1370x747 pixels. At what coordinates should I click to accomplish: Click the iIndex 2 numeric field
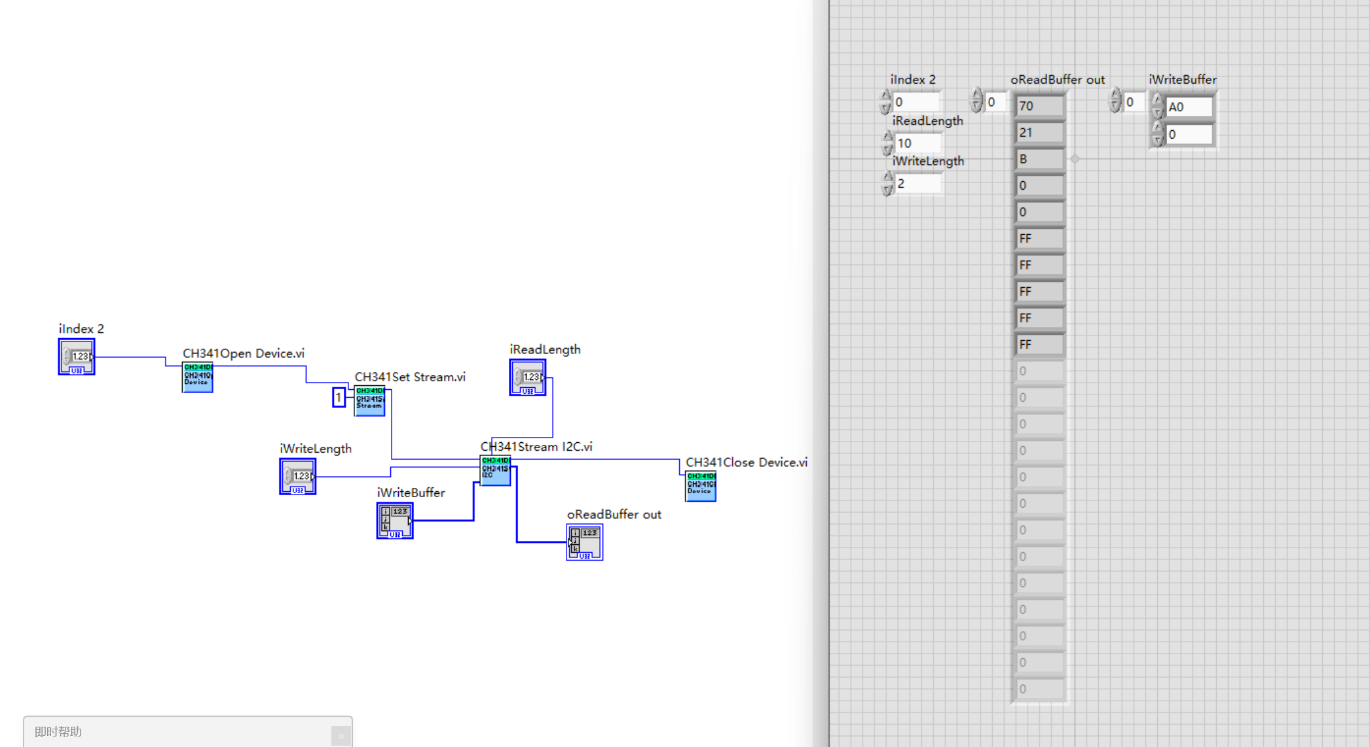tap(916, 102)
